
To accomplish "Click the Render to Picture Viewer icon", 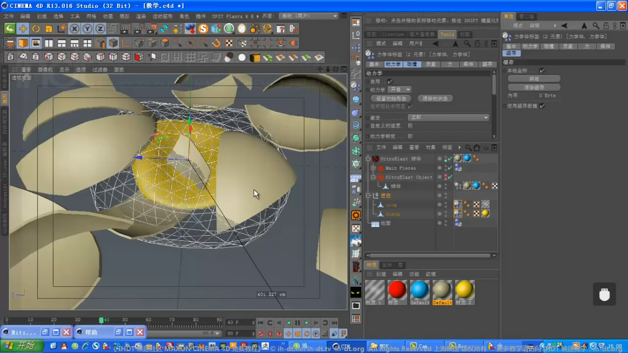I will click(x=137, y=29).
